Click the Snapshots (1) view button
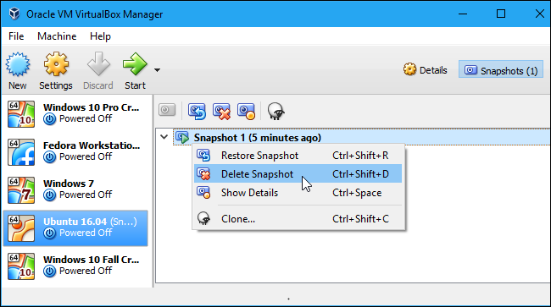The height and width of the screenshot is (307, 551). pyautogui.click(x=501, y=69)
